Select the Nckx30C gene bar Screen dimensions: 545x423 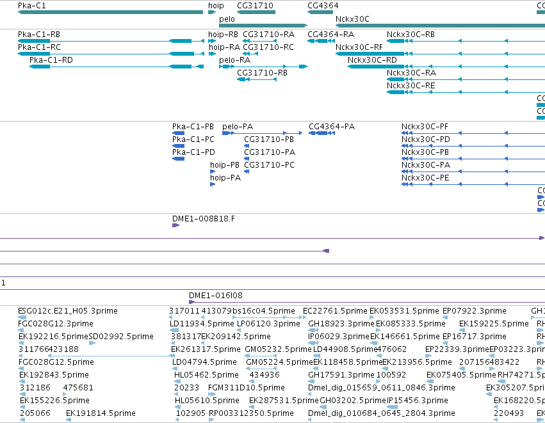(440, 26)
